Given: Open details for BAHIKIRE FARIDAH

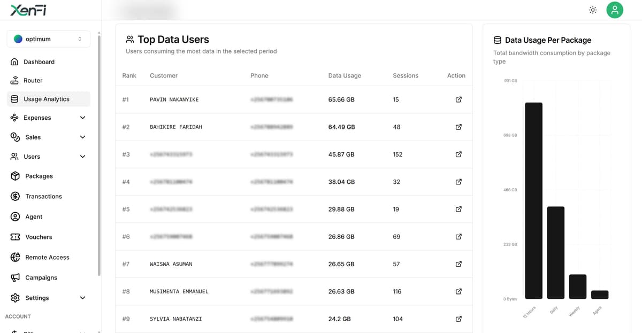Looking at the screenshot, I should click(458, 127).
